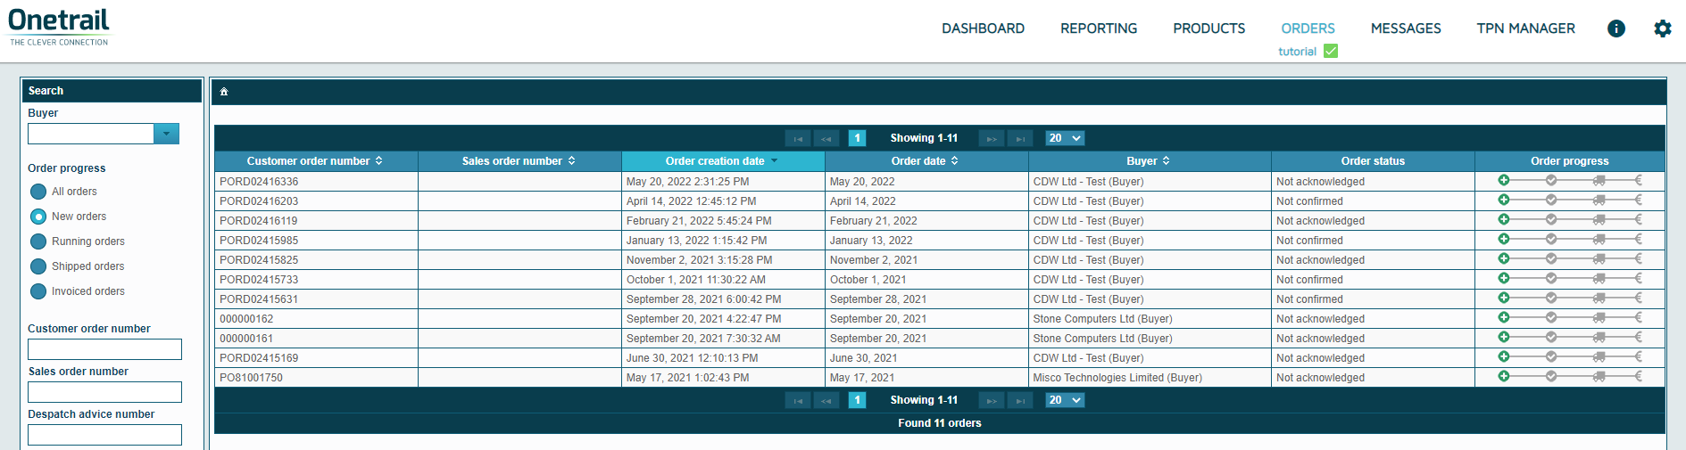Click green plus icon for order PORD02416336
This screenshot has height=450, width=1686.
coord(1504,180)
